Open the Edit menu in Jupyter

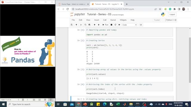81,20
